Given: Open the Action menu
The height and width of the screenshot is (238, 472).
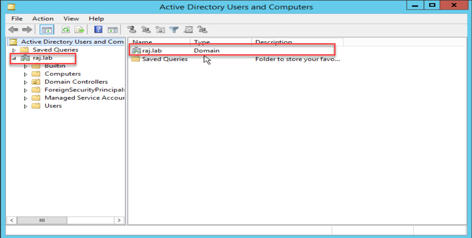Looking at the screenshot, I should 43,19.
